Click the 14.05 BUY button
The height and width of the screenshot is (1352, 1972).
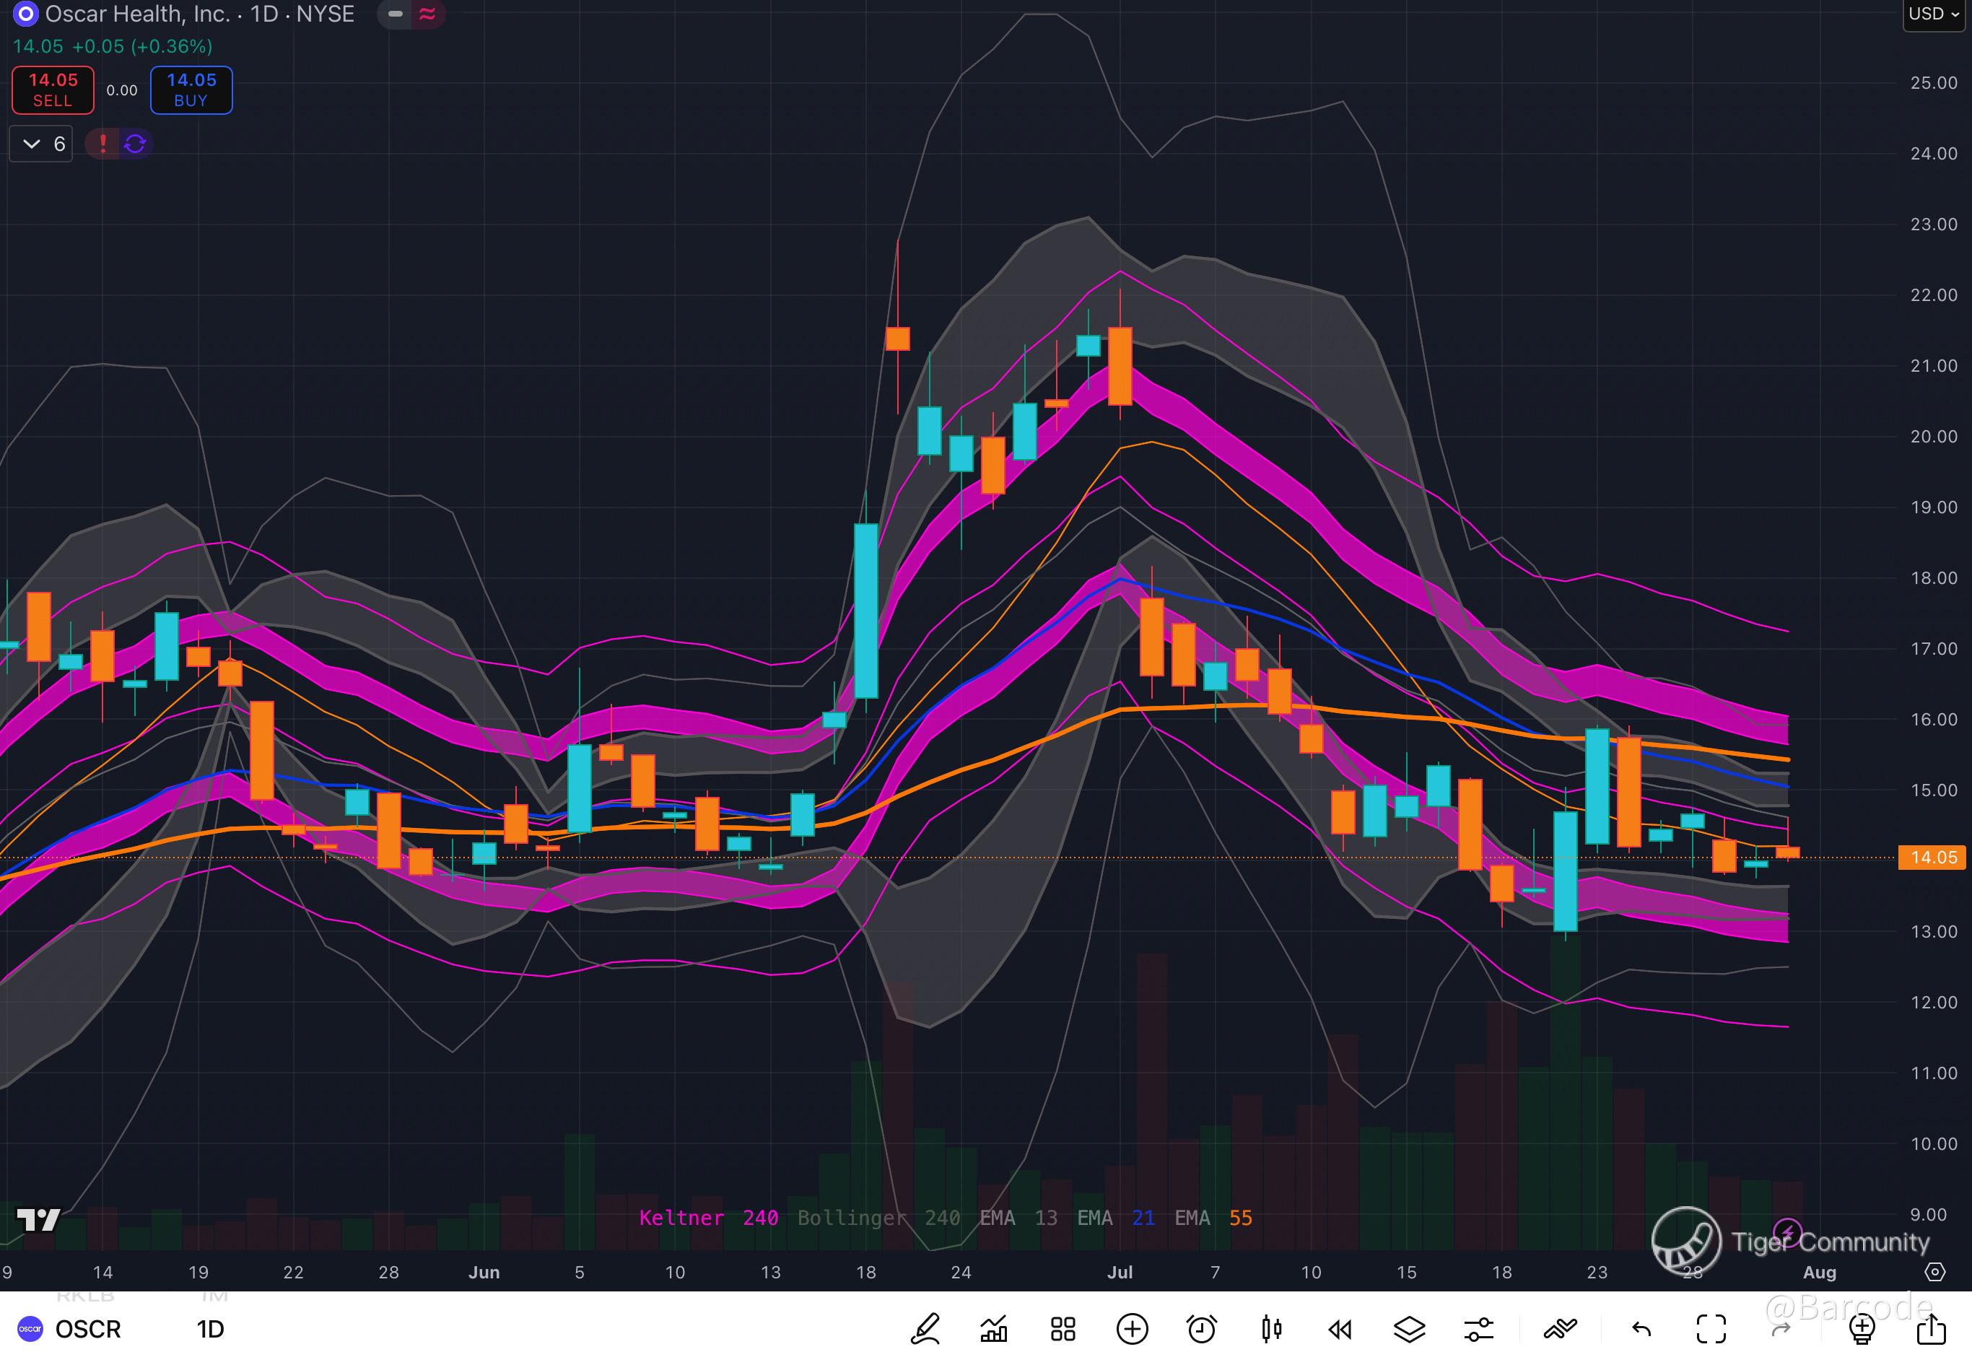tap(191, 90)
